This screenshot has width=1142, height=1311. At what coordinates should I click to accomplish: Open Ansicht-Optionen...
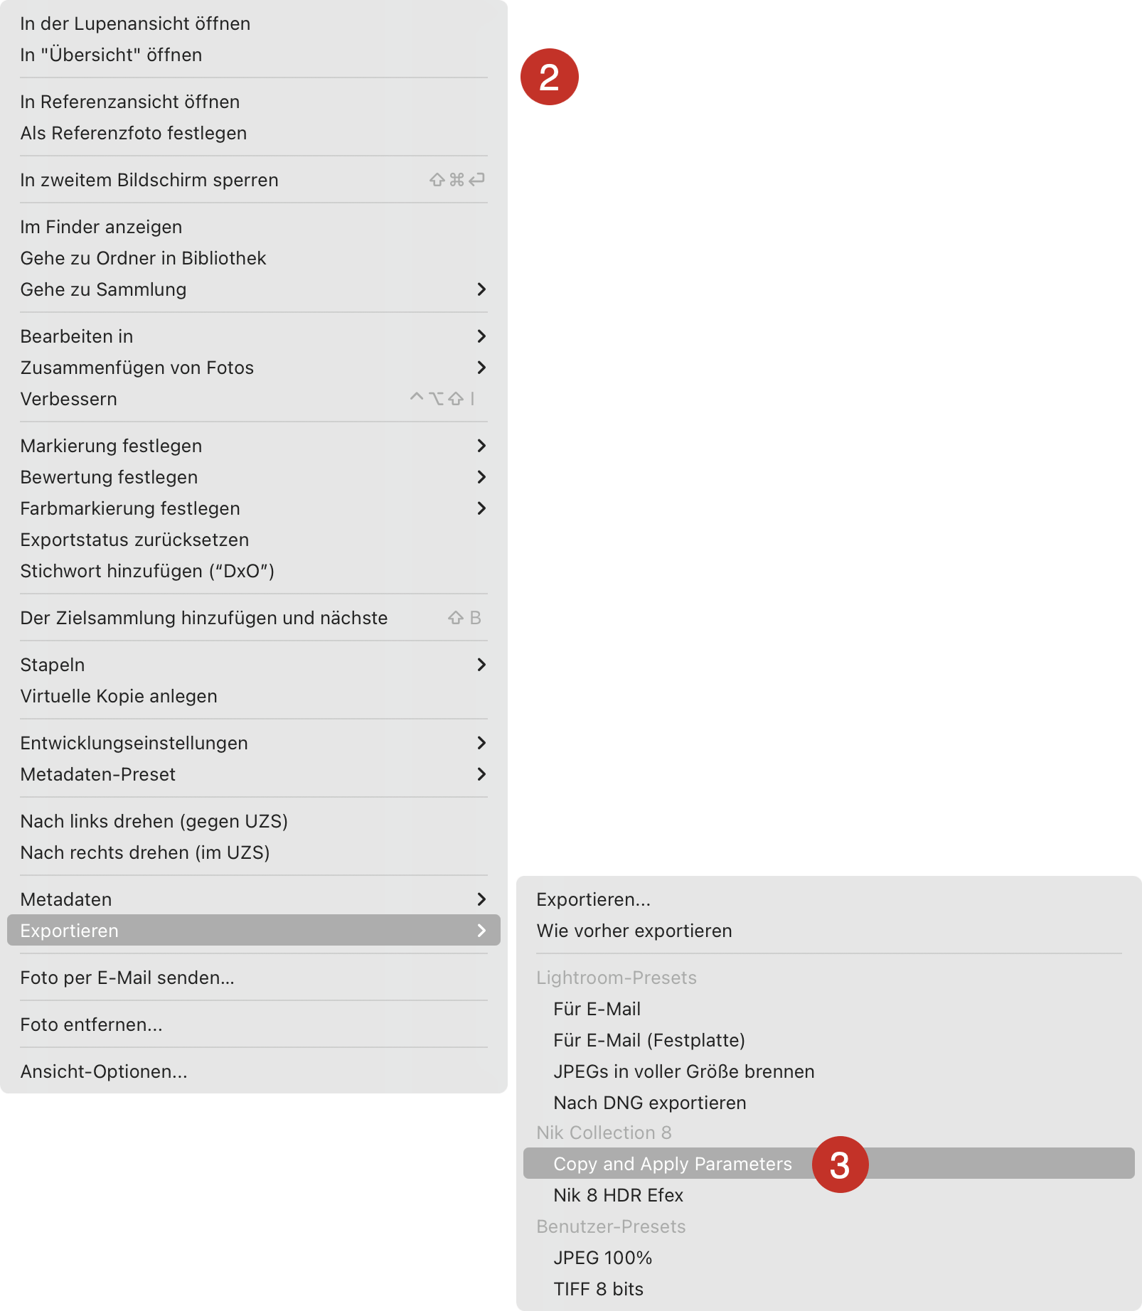pyautogui.click(x=253, y=1071)
